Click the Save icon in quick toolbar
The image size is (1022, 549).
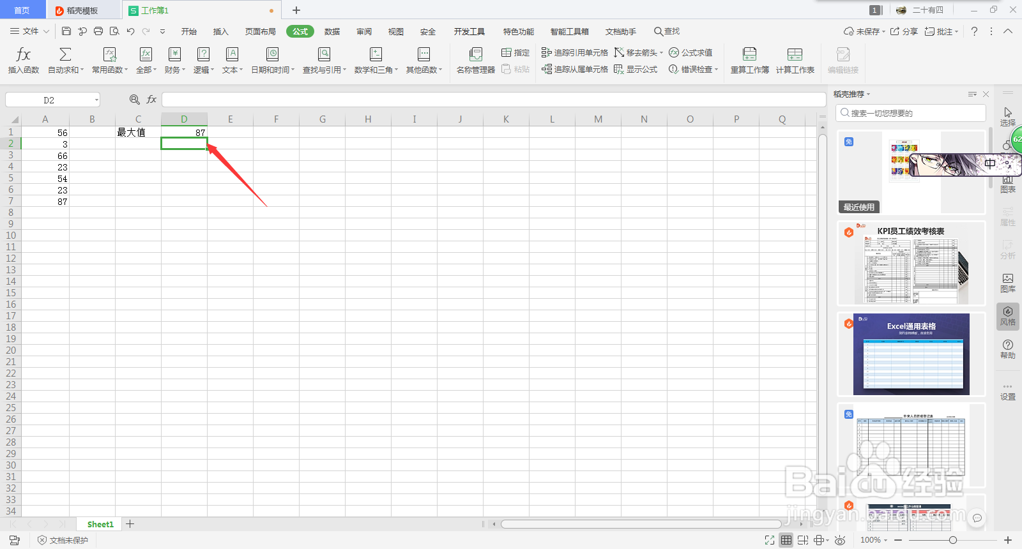pyautogui.click(x=66, y=31)
